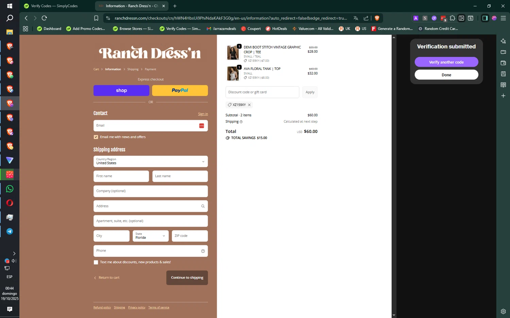Close the Ranch Dress'n Information tab
Screen dimensions: 510x318
(164, 6)
